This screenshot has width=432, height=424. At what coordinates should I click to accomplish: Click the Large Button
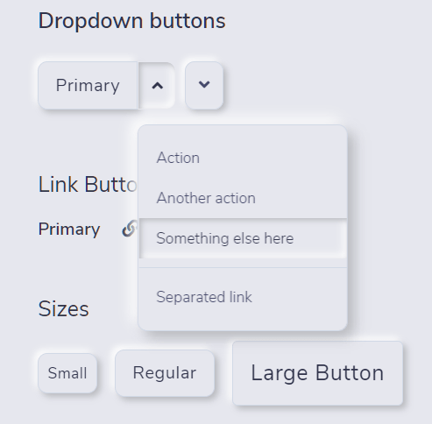click(x=317, y=373)
